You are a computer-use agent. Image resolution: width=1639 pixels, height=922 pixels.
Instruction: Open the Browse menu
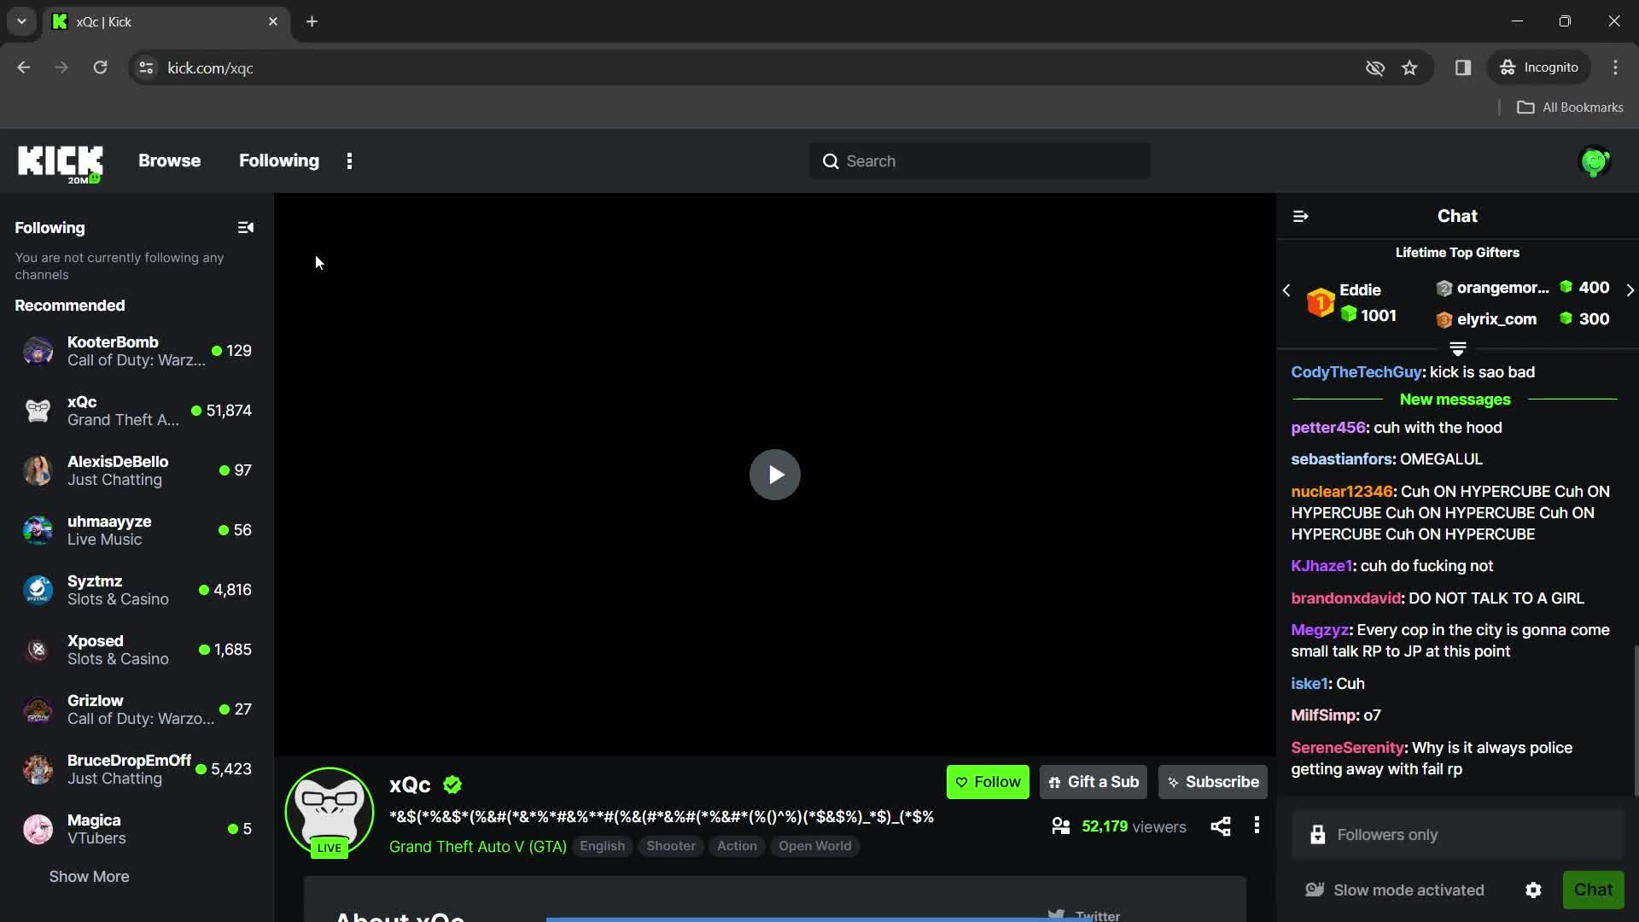point(170,160)
